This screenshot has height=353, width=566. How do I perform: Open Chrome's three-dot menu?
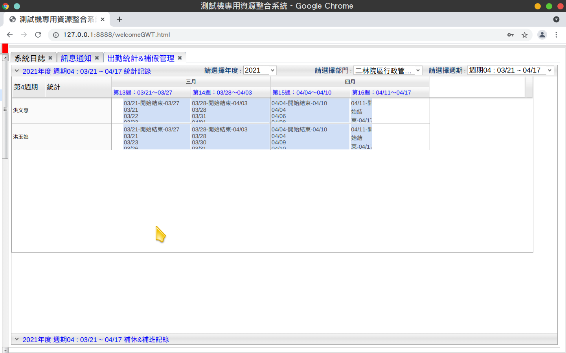(x=556, y=35)
